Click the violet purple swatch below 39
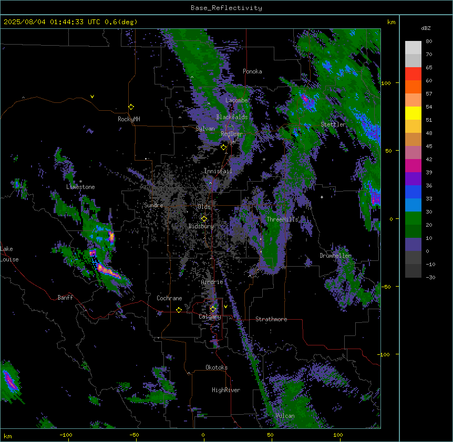This screenshot has height=442, width=453. [413, 178]
